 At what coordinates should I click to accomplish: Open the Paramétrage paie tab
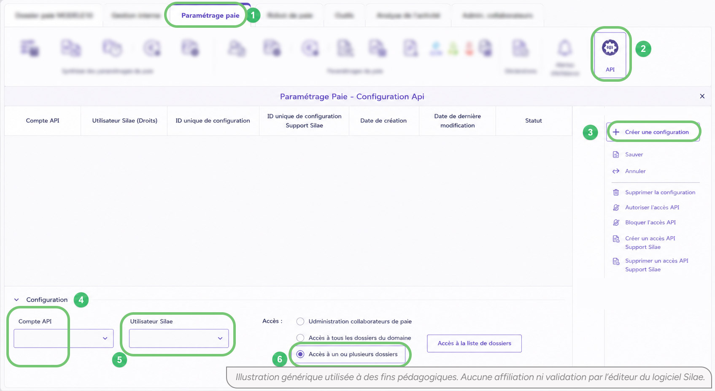tap(210, 16)
